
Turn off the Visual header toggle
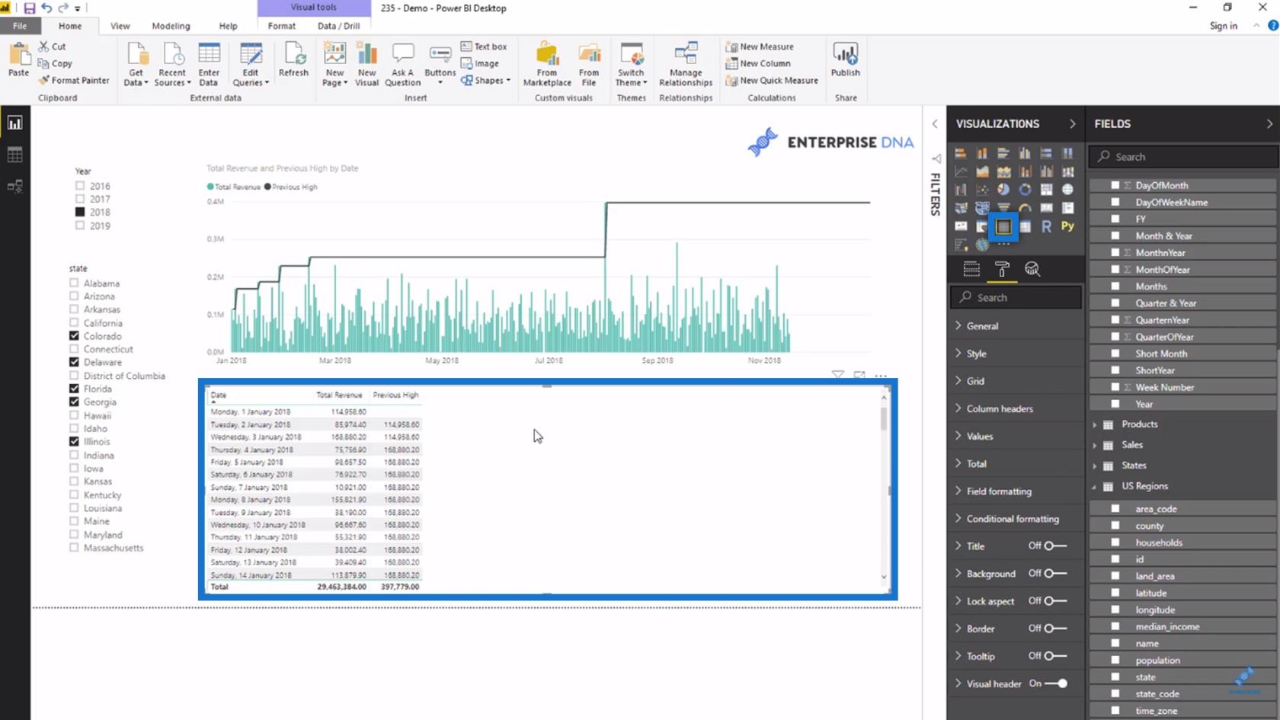tap(1055, 683)
